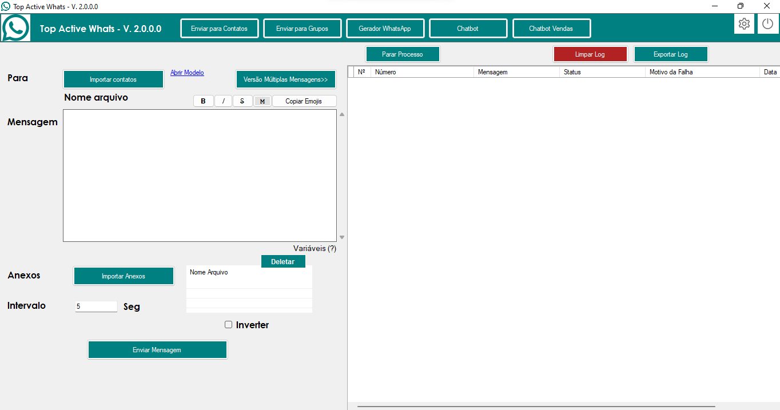This screenshot has height=410, width=780.
Task: Open the settings gear icon
Action: coord(744,24)
